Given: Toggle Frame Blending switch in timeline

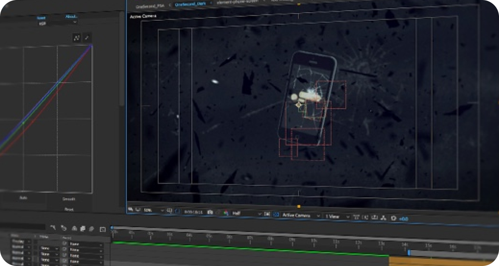Looking at the screenshot, I should (83, 228).
